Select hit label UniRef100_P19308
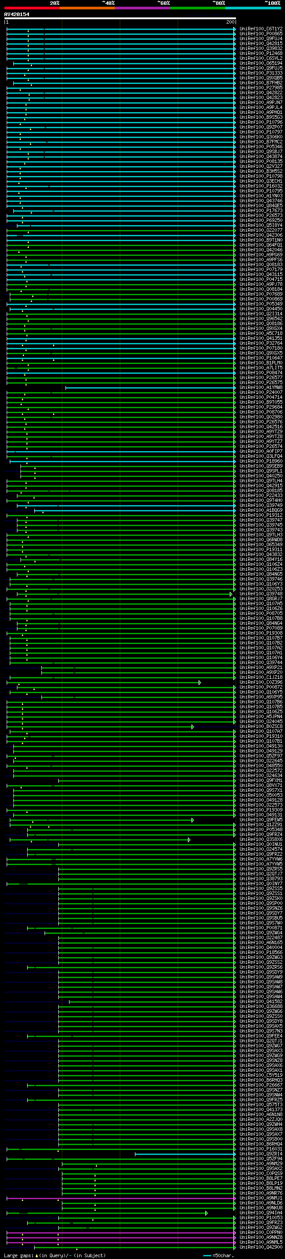The height and width of the screenshot is (1259, 285). pos(261,633)
